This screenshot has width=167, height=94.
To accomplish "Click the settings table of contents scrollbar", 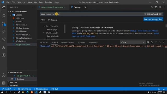I will pos(64,28).
